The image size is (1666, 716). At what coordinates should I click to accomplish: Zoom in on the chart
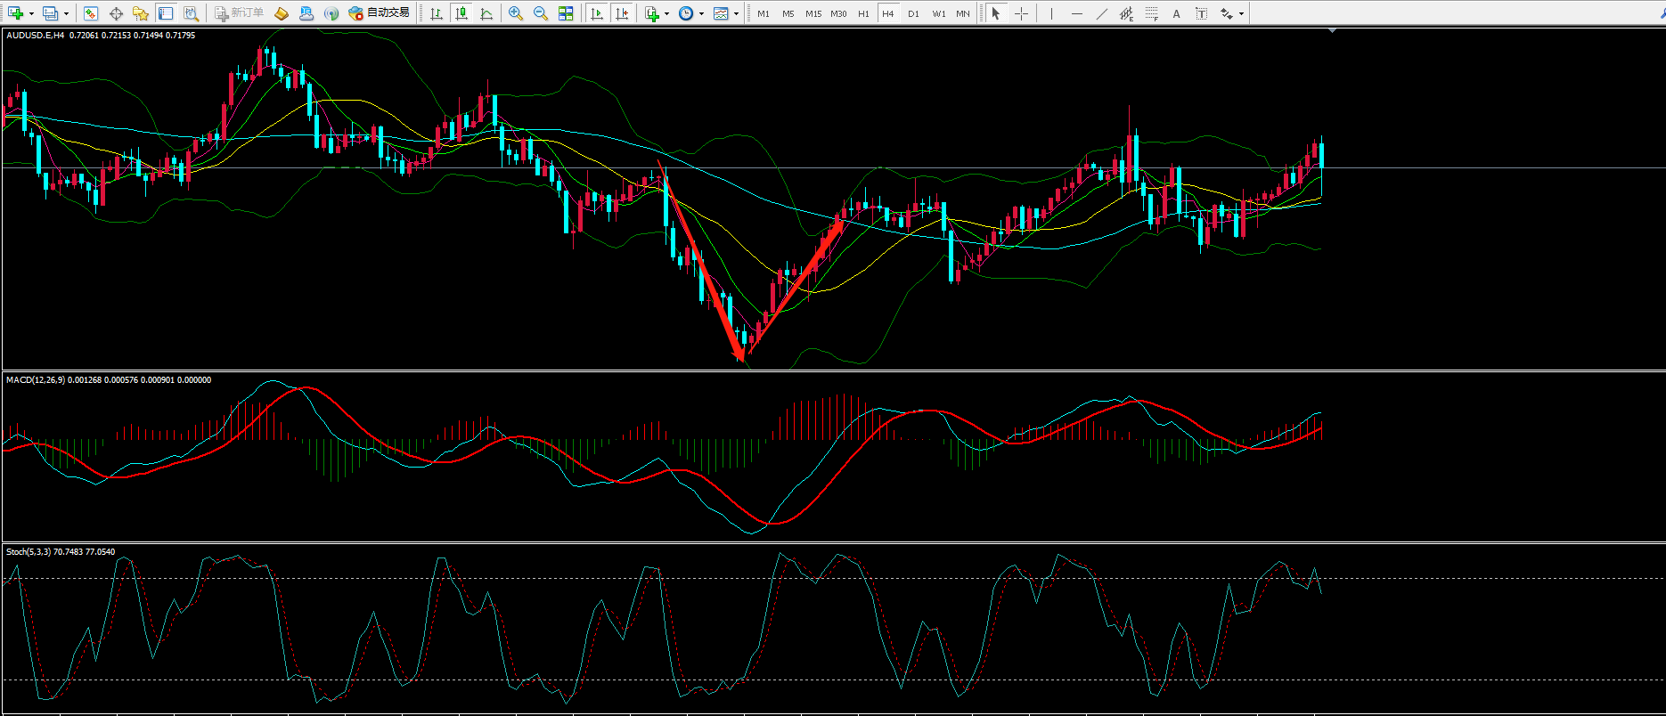pyautogui.click(x=515, y=13)
